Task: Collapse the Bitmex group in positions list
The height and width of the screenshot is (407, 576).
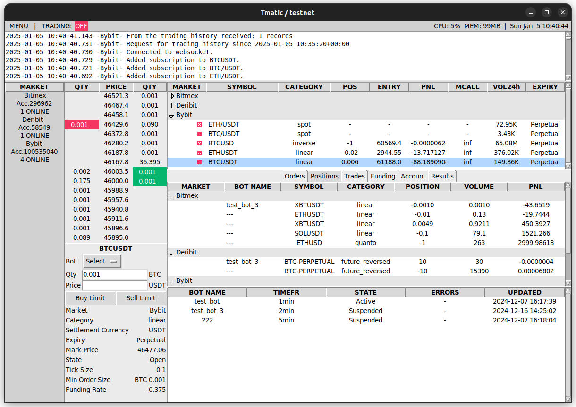Action: [171, 196]
